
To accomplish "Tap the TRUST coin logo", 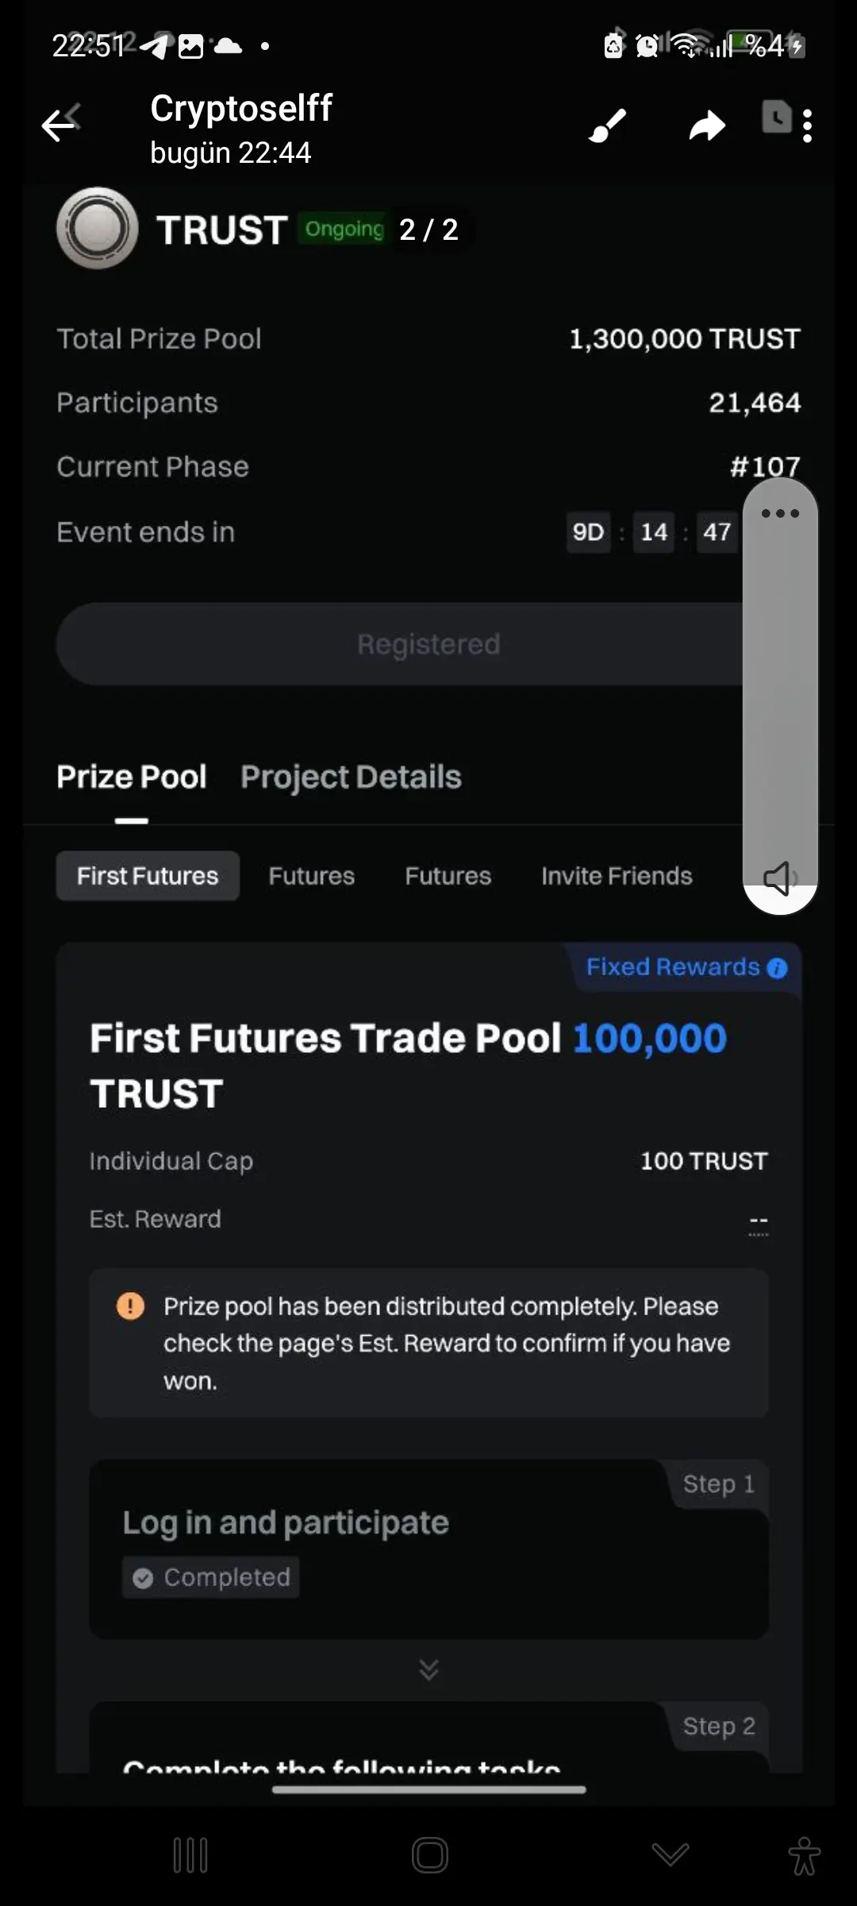I will [x=98, y=229].
